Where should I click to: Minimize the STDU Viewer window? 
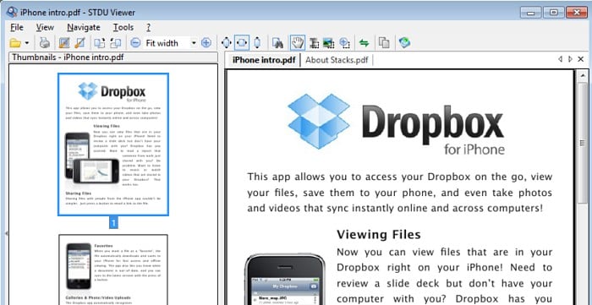531,13
